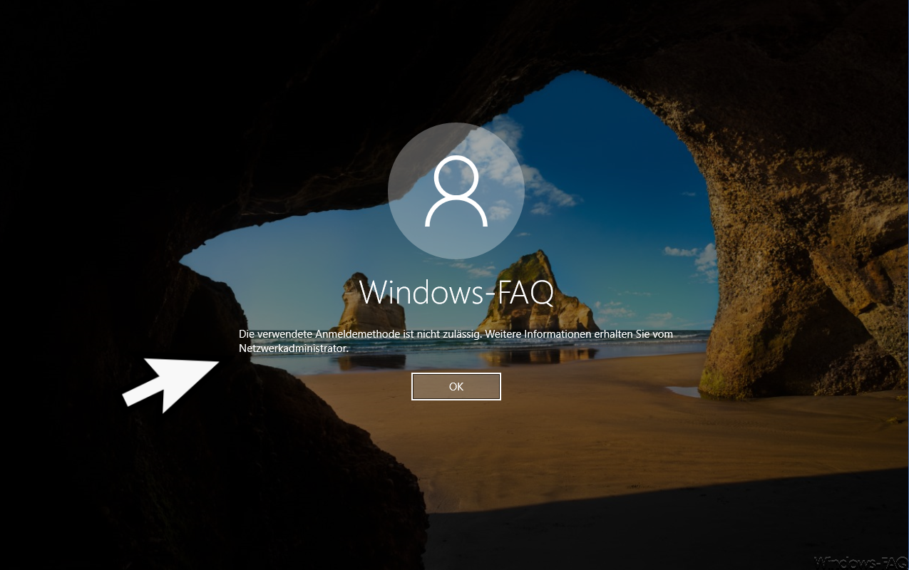The width and height of the screenshot is (909, 570).
Task: Click the Windows-FAQ user name
Action: pyautogui.click(x=456, y=292)
